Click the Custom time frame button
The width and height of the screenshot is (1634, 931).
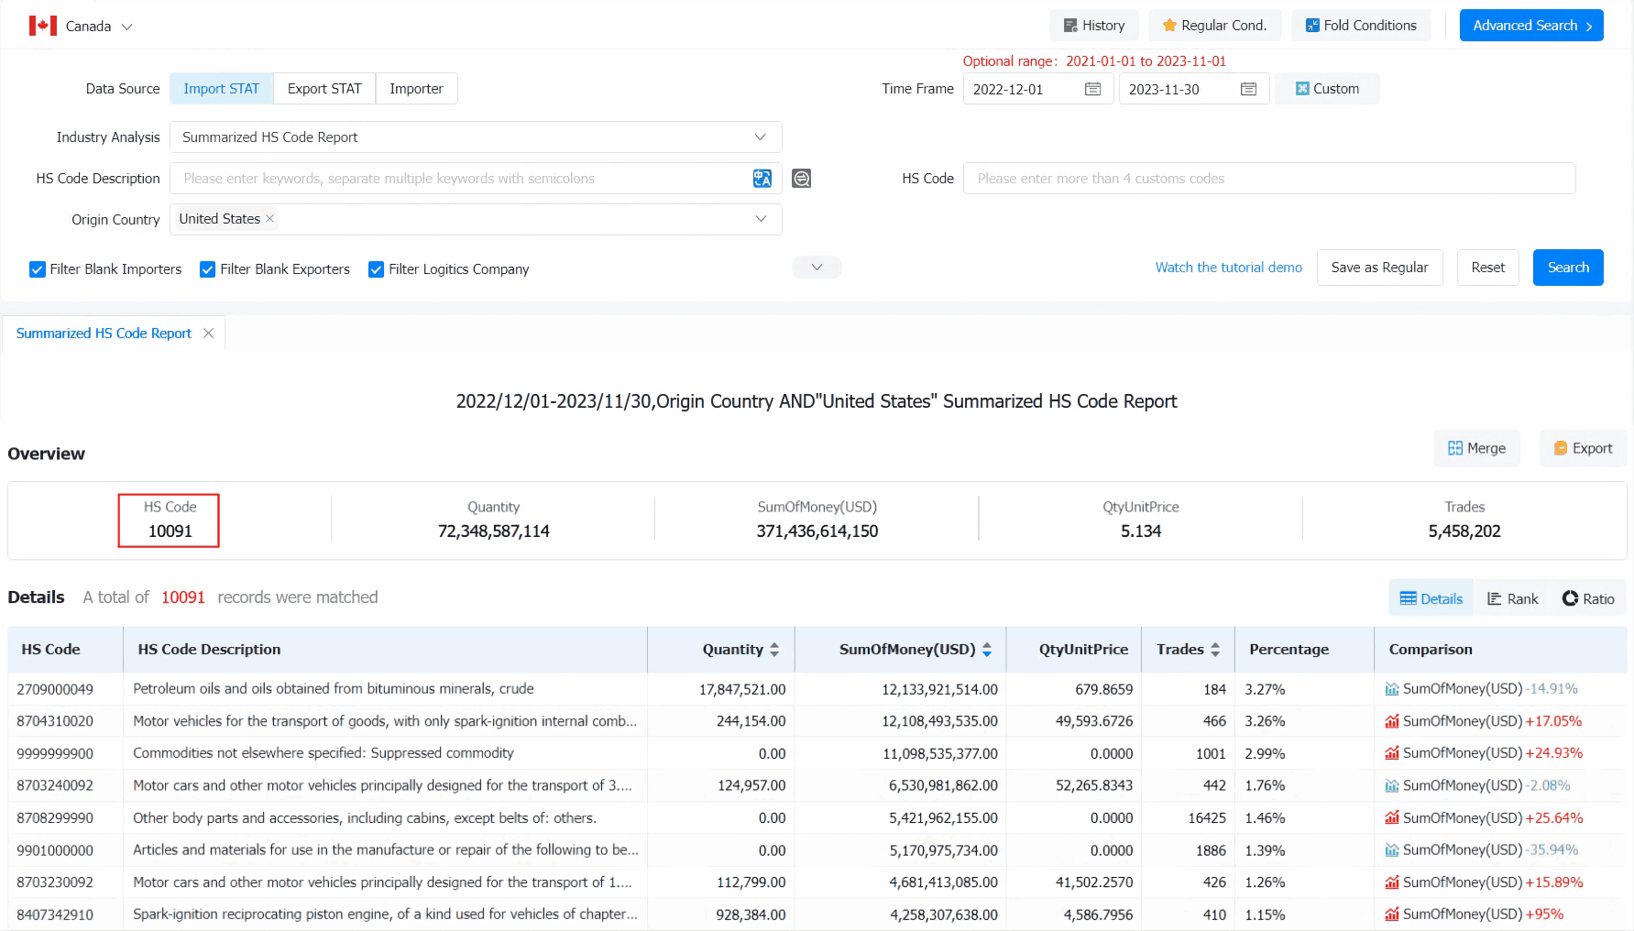[1327, 89]
